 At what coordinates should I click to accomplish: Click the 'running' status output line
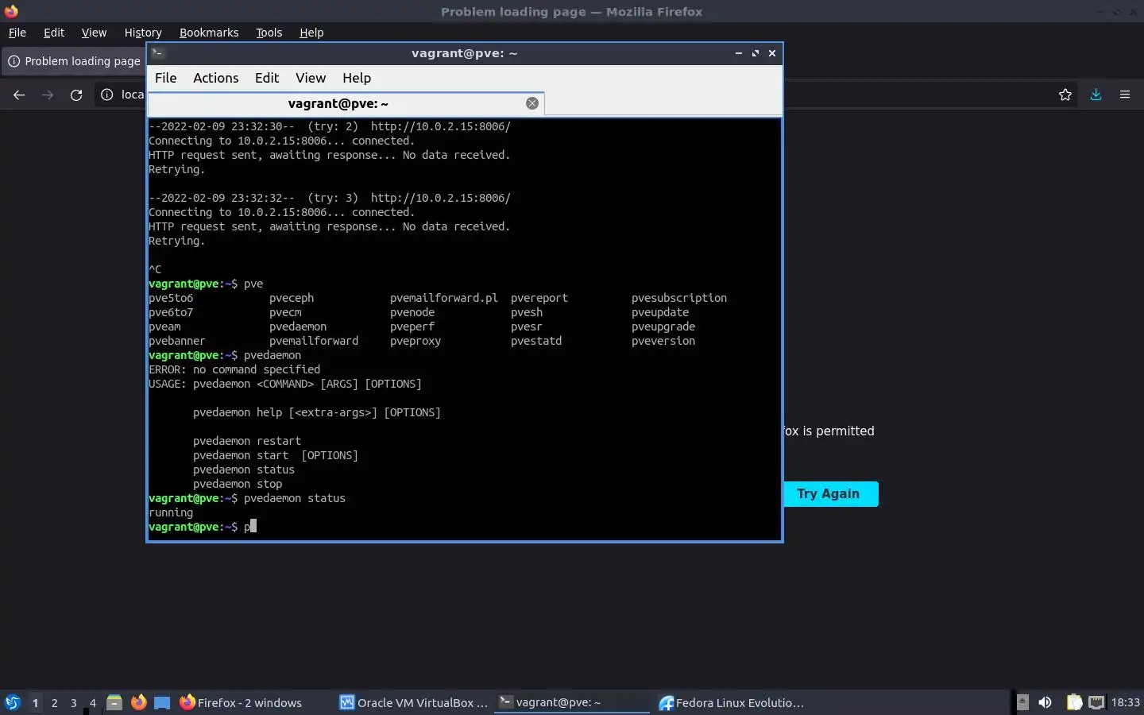click(171, 512)
